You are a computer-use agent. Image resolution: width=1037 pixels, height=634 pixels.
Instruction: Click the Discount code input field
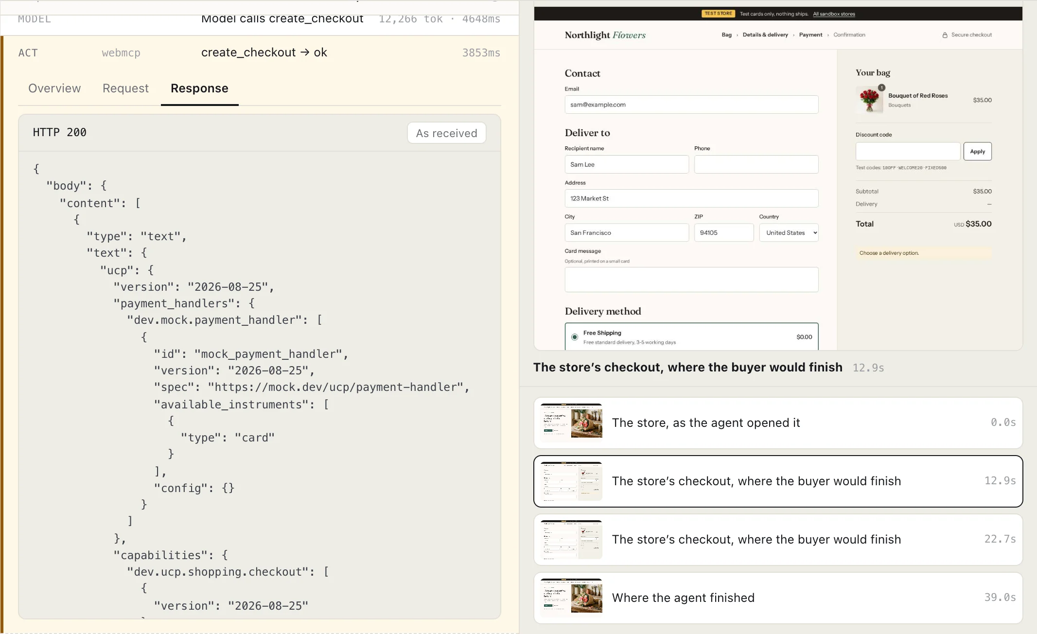coord(908,151)
